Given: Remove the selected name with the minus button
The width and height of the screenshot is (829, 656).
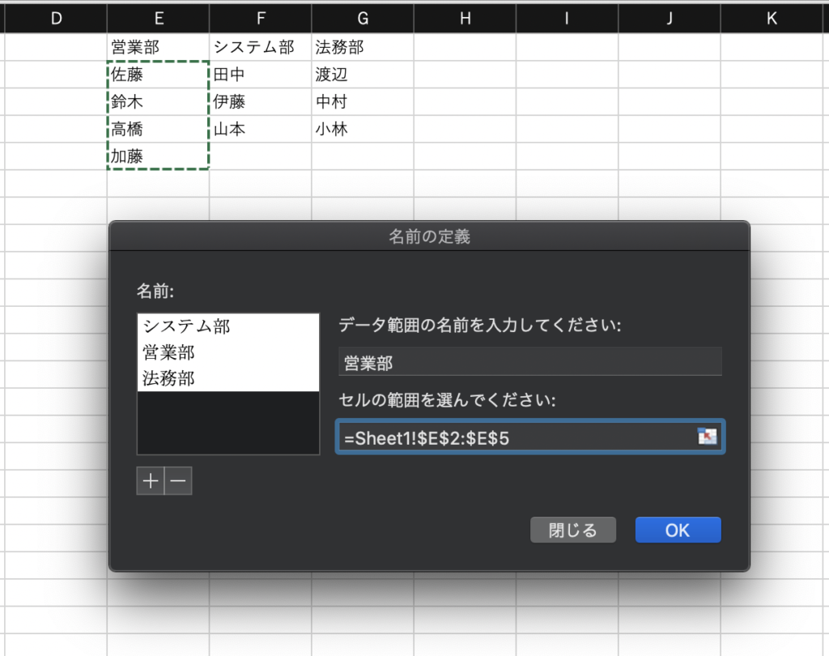Looking at the screenshot, I should [x=178, y=481].
